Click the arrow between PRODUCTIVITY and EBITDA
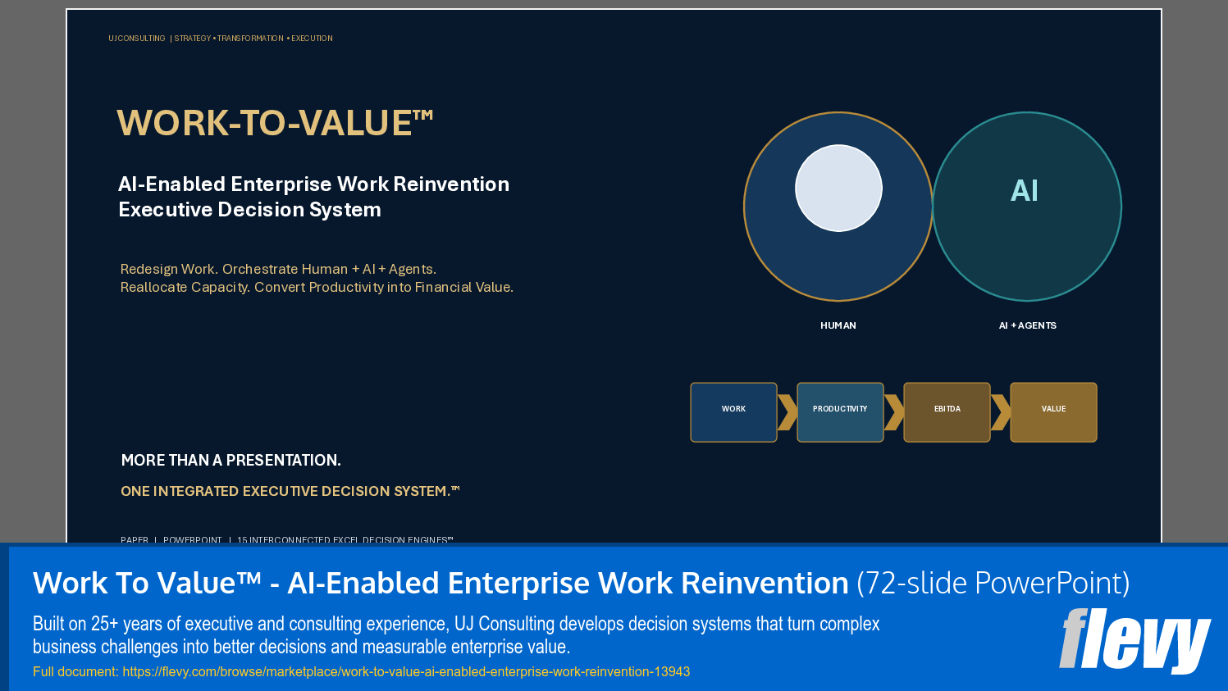Image resolution: width=1228 pixels, height=691 pixels. pyautogui.click(x=893, y=412)
